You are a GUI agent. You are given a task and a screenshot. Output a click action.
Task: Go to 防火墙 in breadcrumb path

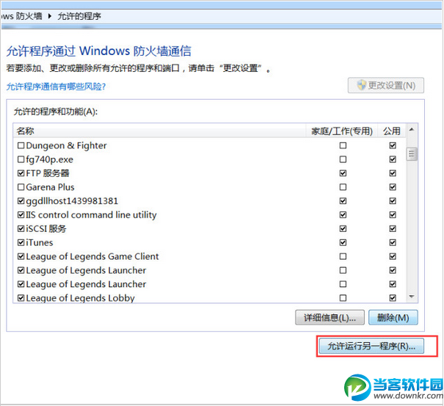point(29,16)
